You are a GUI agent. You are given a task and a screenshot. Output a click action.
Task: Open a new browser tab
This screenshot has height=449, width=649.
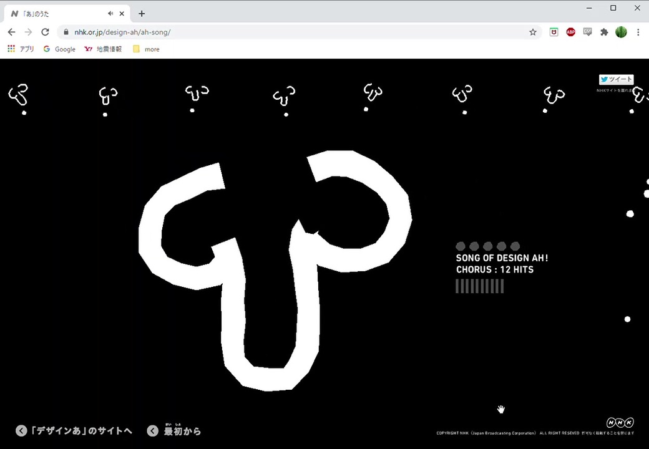[142, 14]
